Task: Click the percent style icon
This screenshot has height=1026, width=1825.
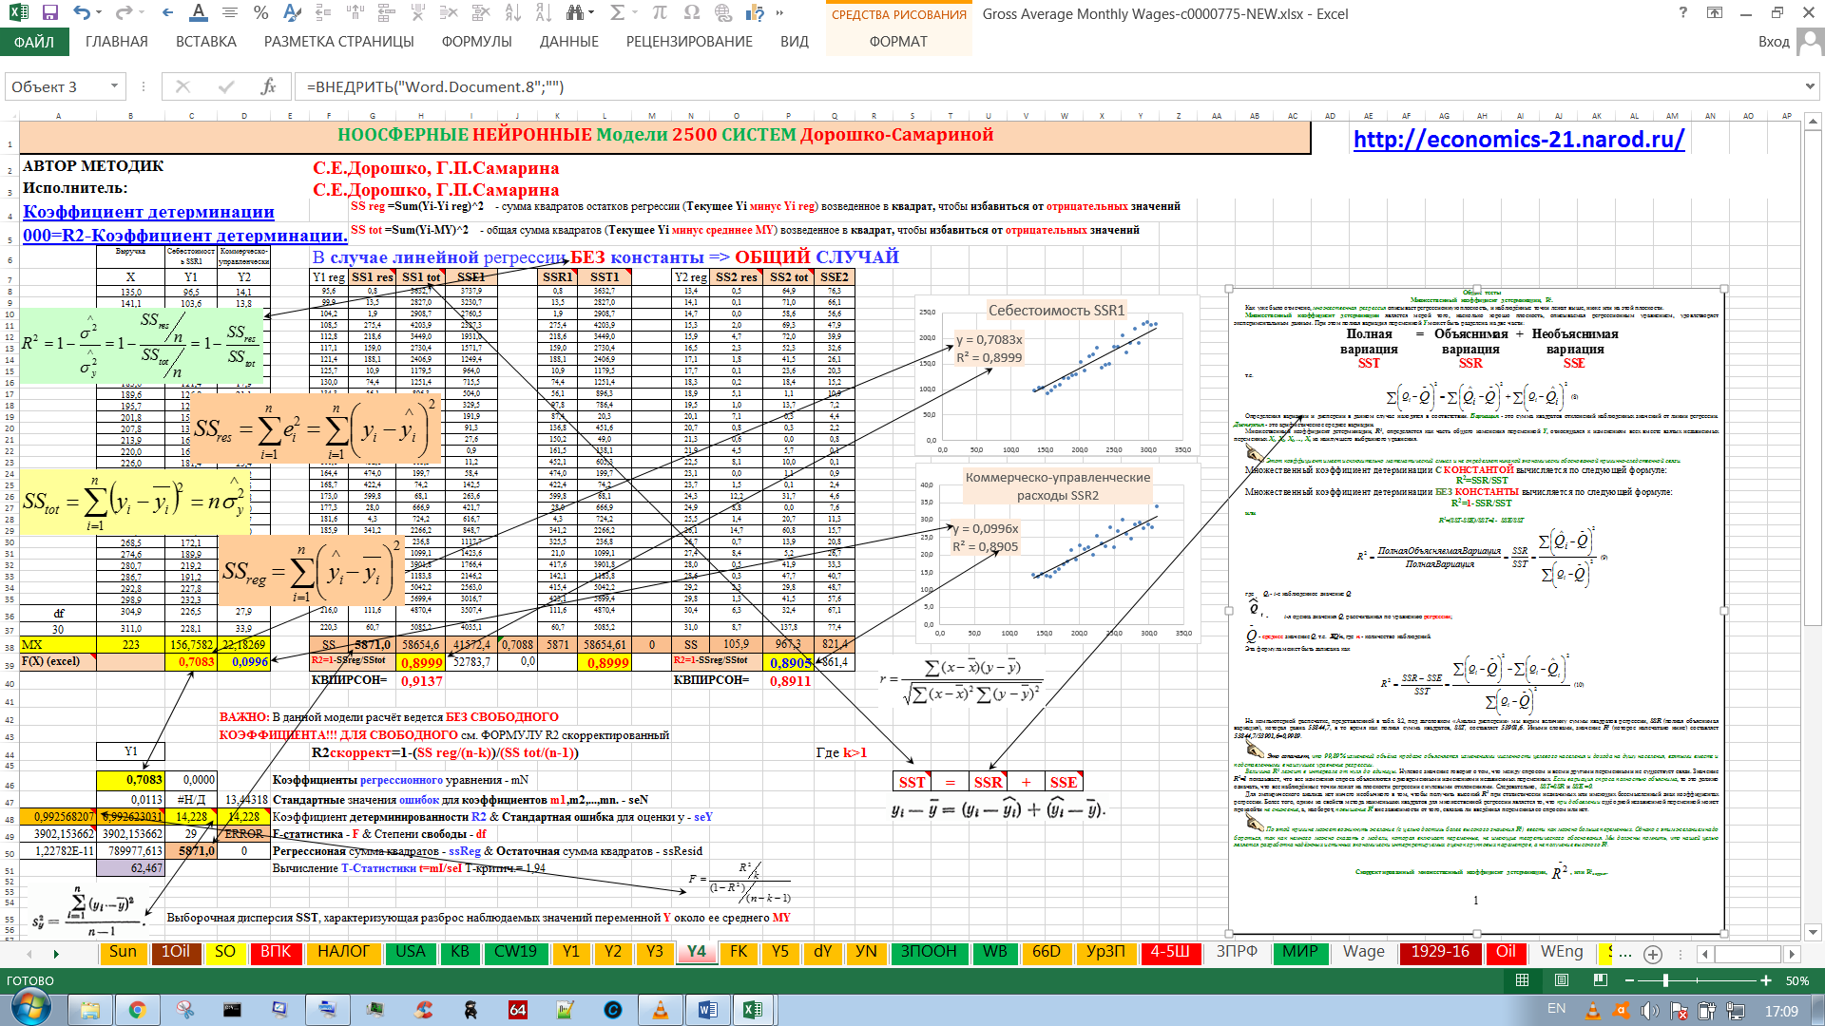Action: click(x=260, y=13)
